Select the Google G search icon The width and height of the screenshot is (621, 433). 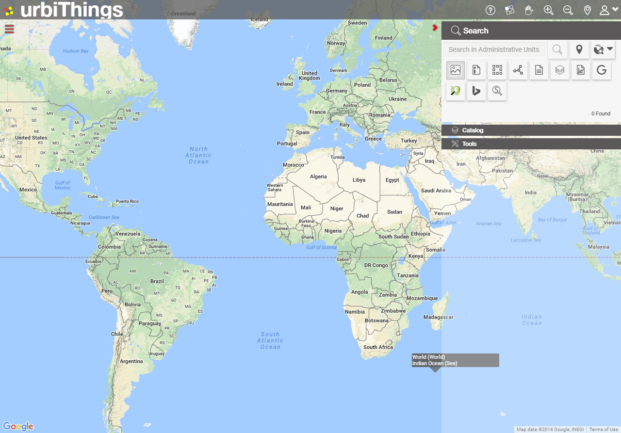602,70
